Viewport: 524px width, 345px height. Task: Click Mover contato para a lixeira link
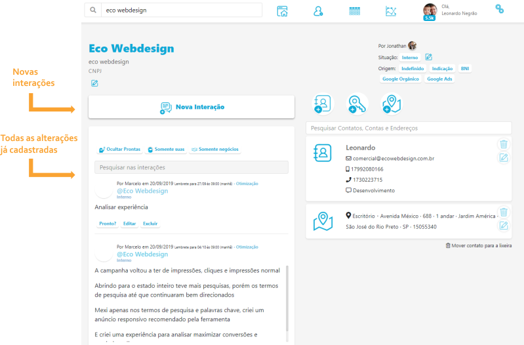pyautogui.click(x=479, y=245)
